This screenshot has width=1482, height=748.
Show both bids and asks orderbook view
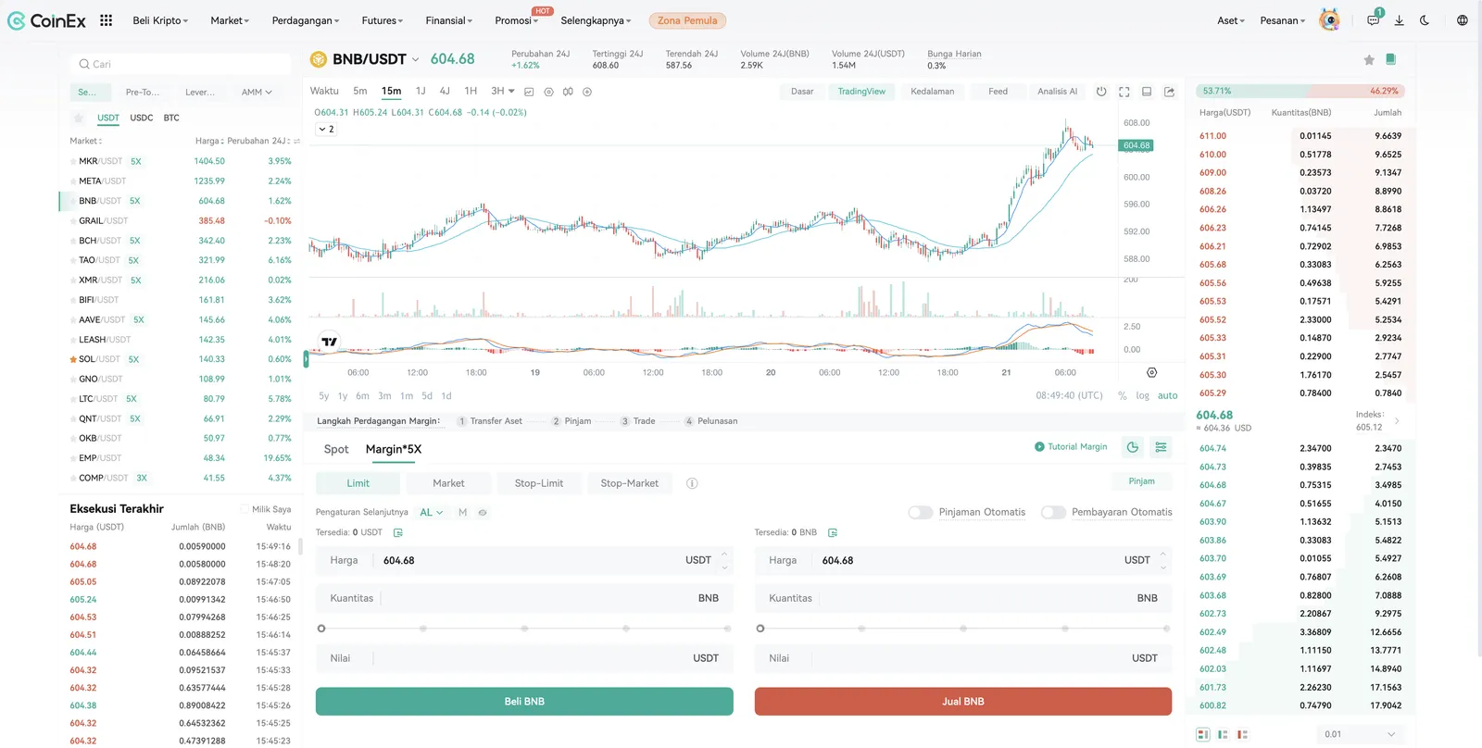coord(1202,734)
